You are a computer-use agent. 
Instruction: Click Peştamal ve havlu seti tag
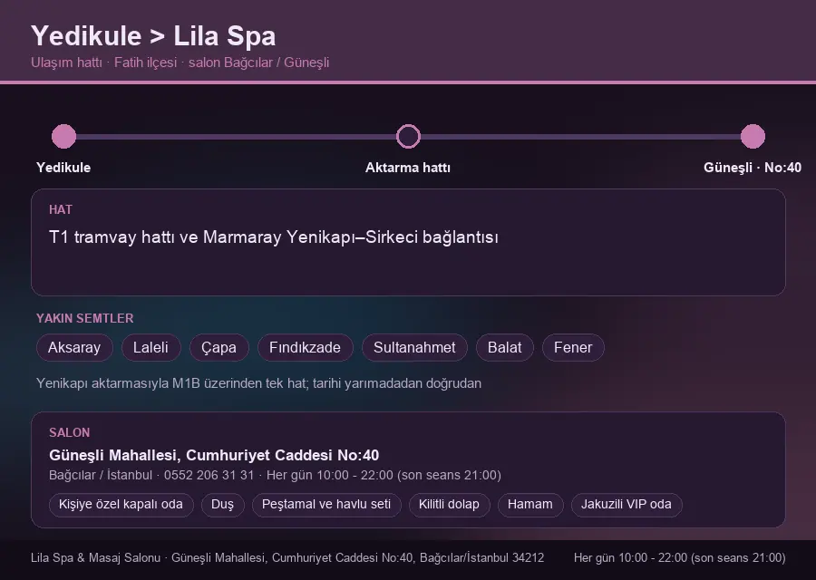click(x=326, y=505)
